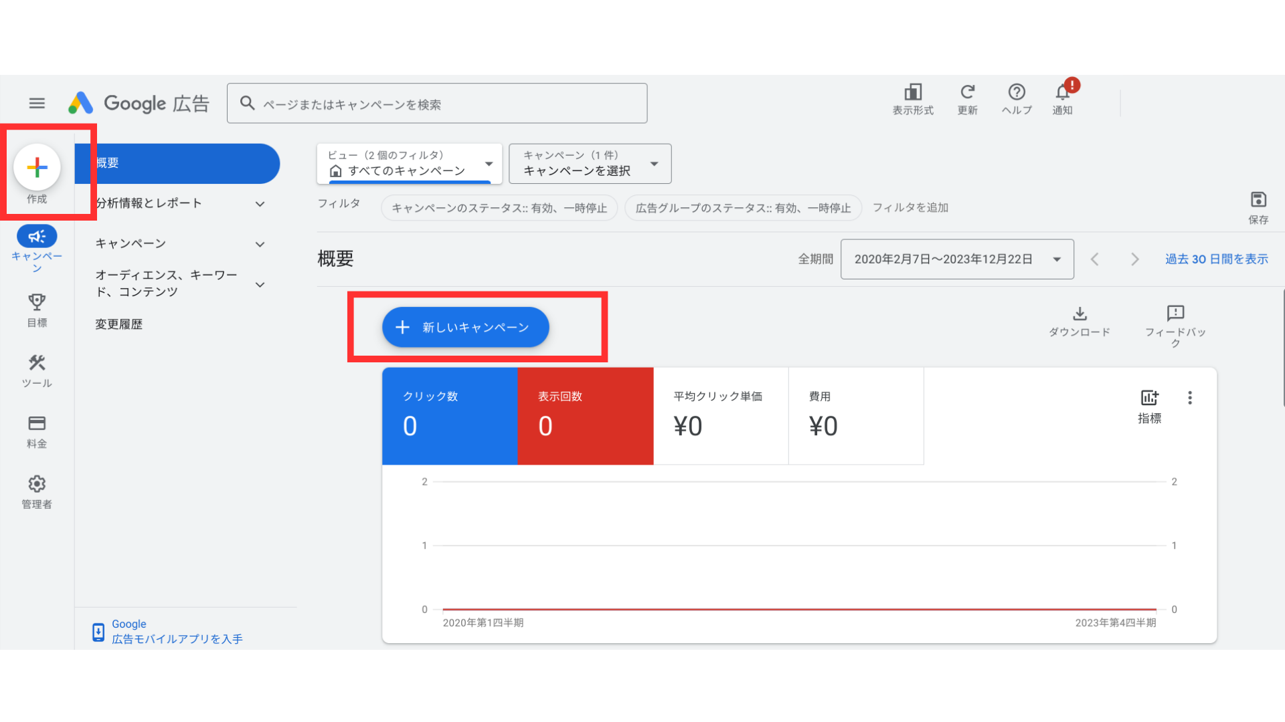The height and width of the screenshot is (722, 1285).
Task: Click the mobile app phone icon
Action: pyautogui.click(x=98, y=632)
